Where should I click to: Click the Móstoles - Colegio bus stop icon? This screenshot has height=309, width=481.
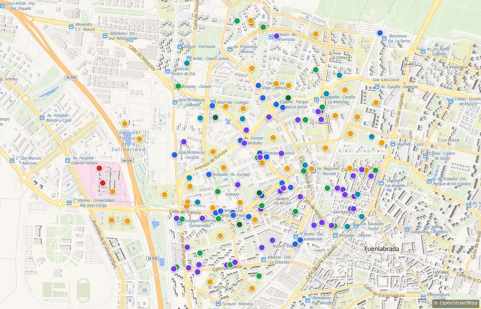(x=213, y=102)
